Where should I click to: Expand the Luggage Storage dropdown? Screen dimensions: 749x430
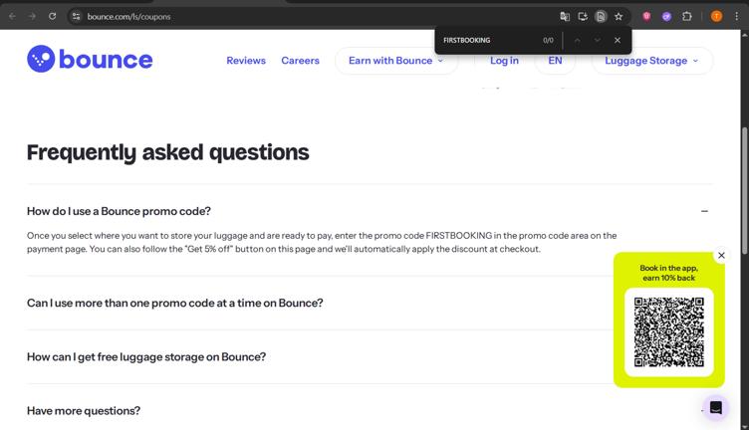(x=652, y=61)
